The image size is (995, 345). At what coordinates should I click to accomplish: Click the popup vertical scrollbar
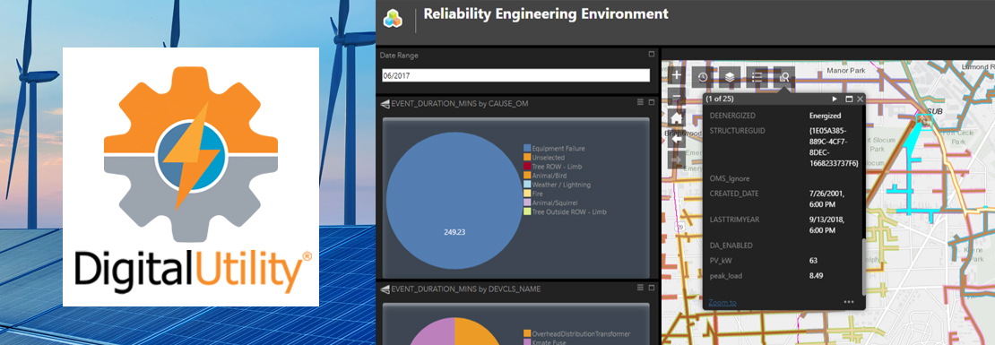click(x=862, y=266)
